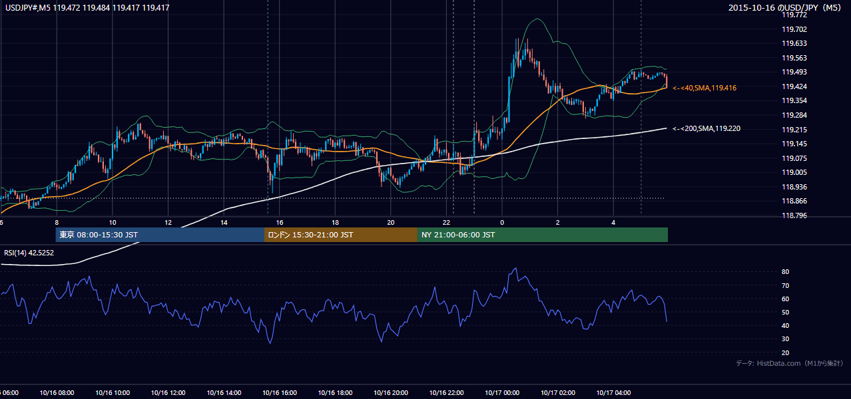Click the RSI scale level 40
851x399 pixels.
786,325
